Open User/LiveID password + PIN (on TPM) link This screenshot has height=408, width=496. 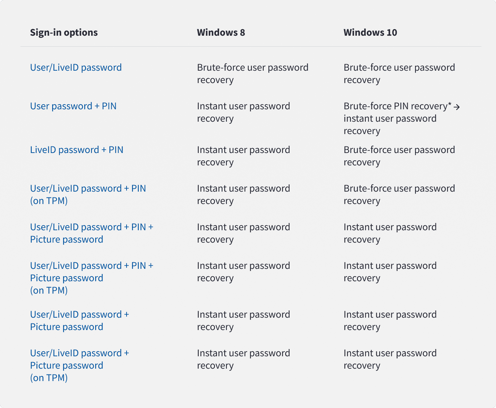click(x=88, y=195)
